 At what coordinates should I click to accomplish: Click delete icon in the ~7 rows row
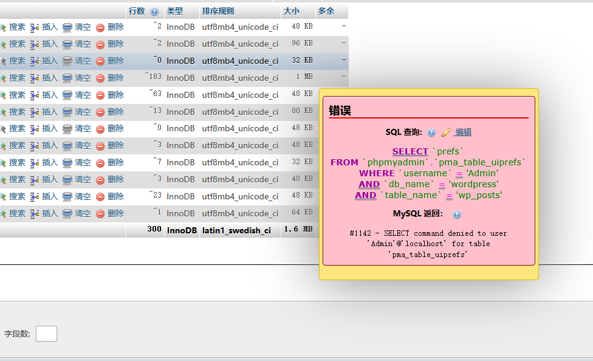(x=100, y=163)
